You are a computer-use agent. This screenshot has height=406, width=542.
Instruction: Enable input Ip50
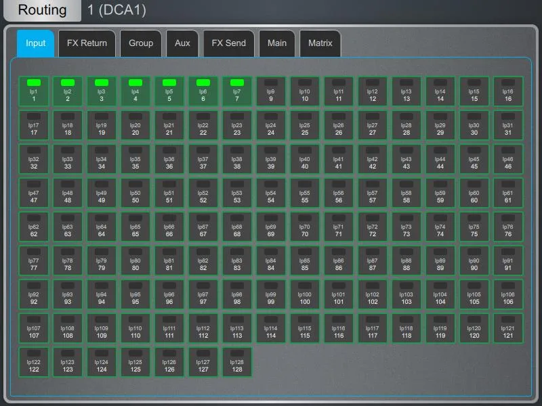click(135, 193)
